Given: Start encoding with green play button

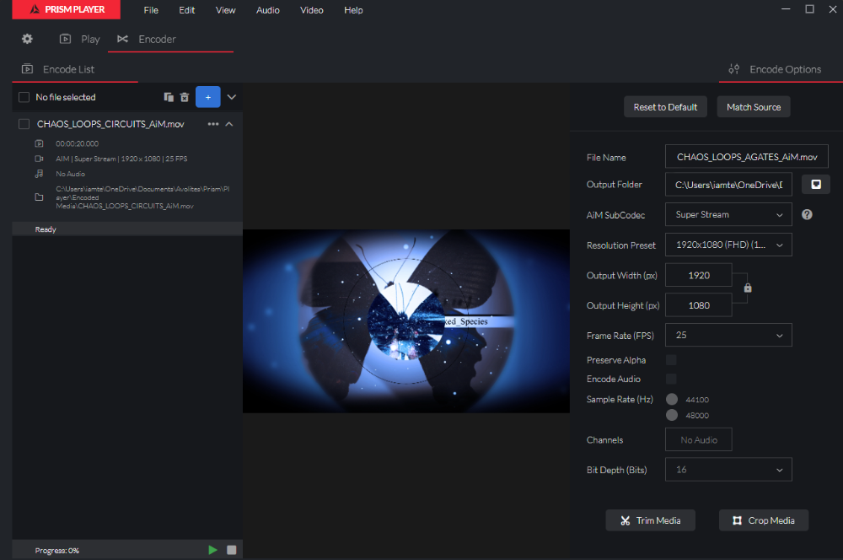Looking at the screenshot, I should pyautogui.click(x=213, y=550).
